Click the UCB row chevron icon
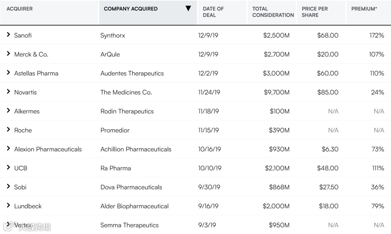 click(x=8, y=168)
